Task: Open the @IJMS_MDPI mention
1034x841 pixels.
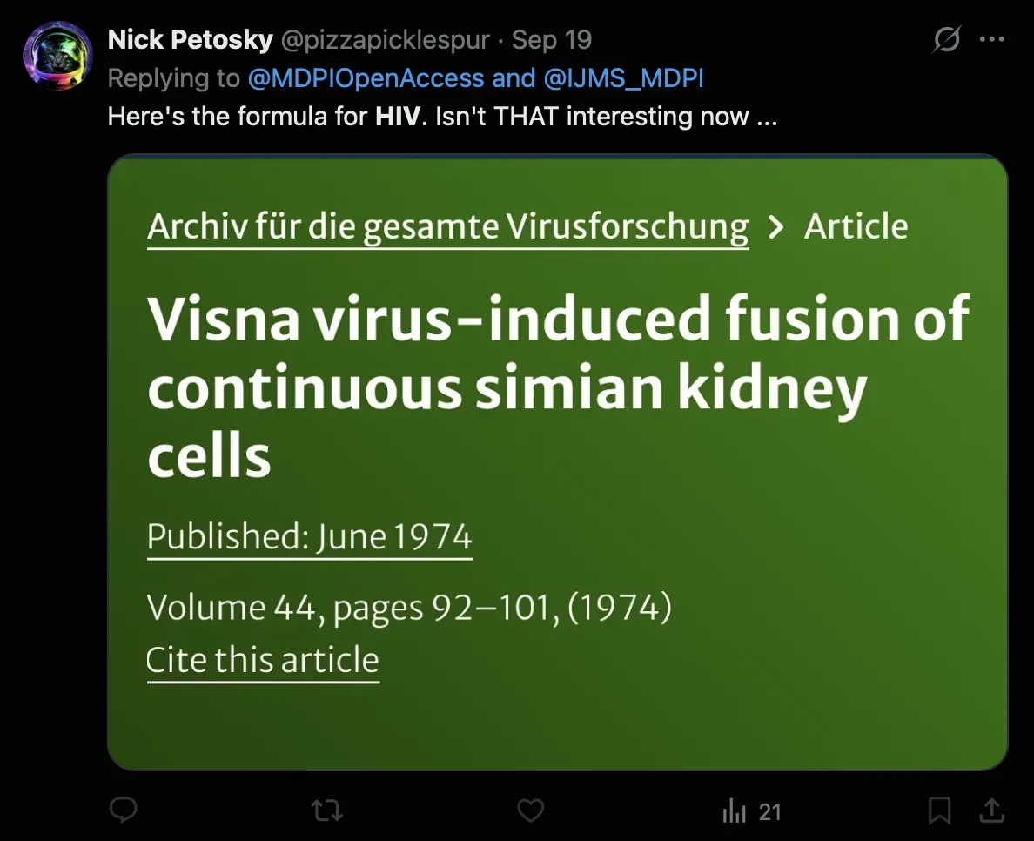Action: coord(623,78)
